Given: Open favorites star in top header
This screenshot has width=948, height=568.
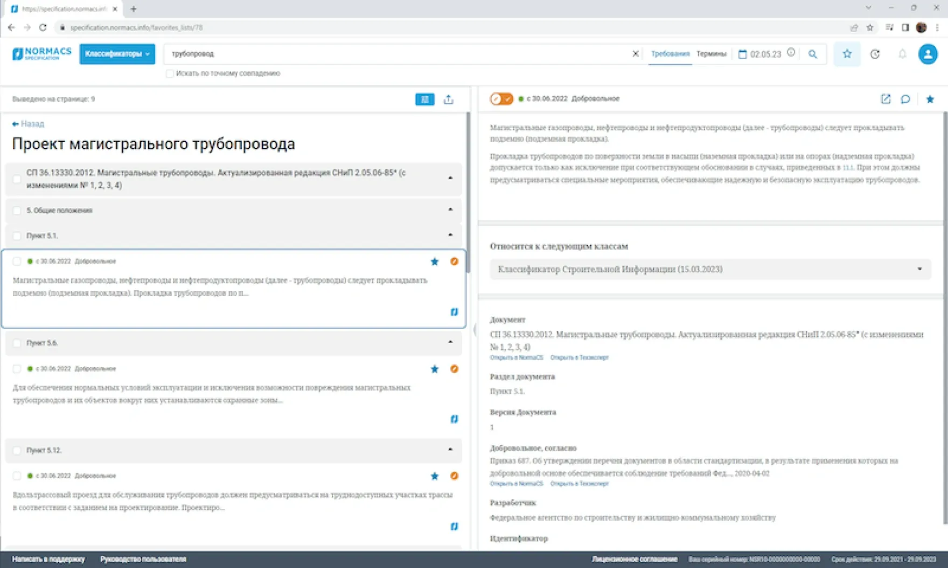Looking at the screenshot, I should 847,54.
